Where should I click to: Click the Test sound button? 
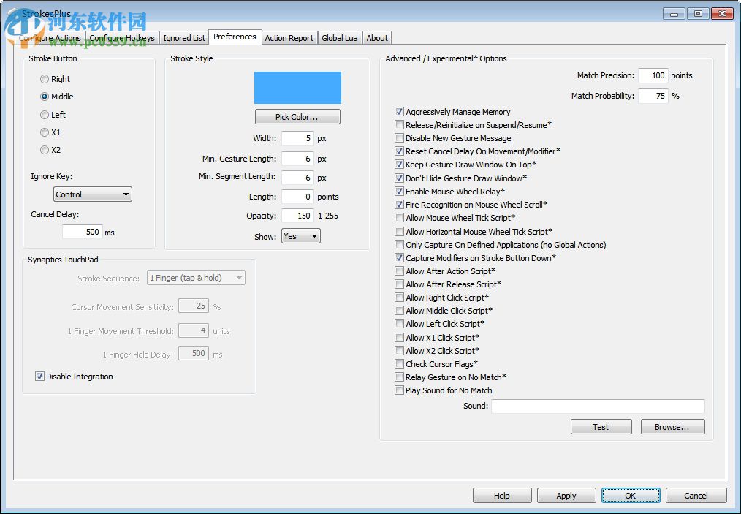pyautogui.click(x=601, y=427)
